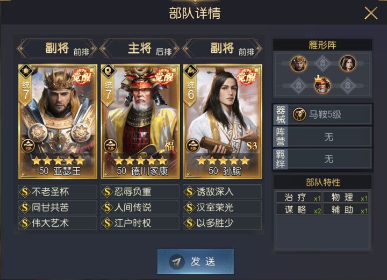Screen dimensions: 387x280
Task: Tap the horse troop-type icon on 孙膑 card
Action: pyautogui.click(x=191, y=72)
